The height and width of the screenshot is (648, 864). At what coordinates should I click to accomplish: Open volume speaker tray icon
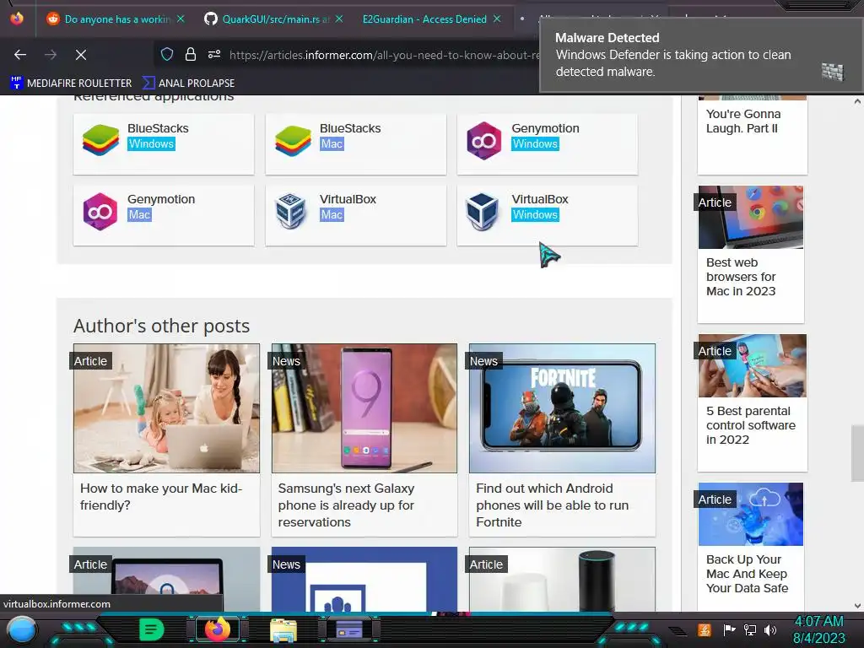tap(770, 629)
